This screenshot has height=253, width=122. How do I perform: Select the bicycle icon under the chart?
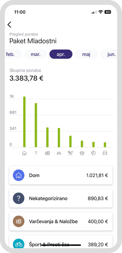tap(59, 153)
